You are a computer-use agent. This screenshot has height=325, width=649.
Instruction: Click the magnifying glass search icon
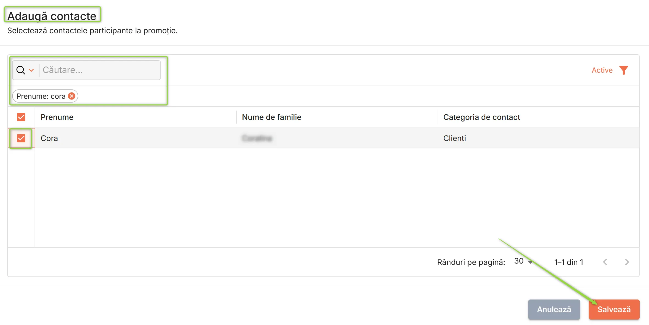point(21,70)
